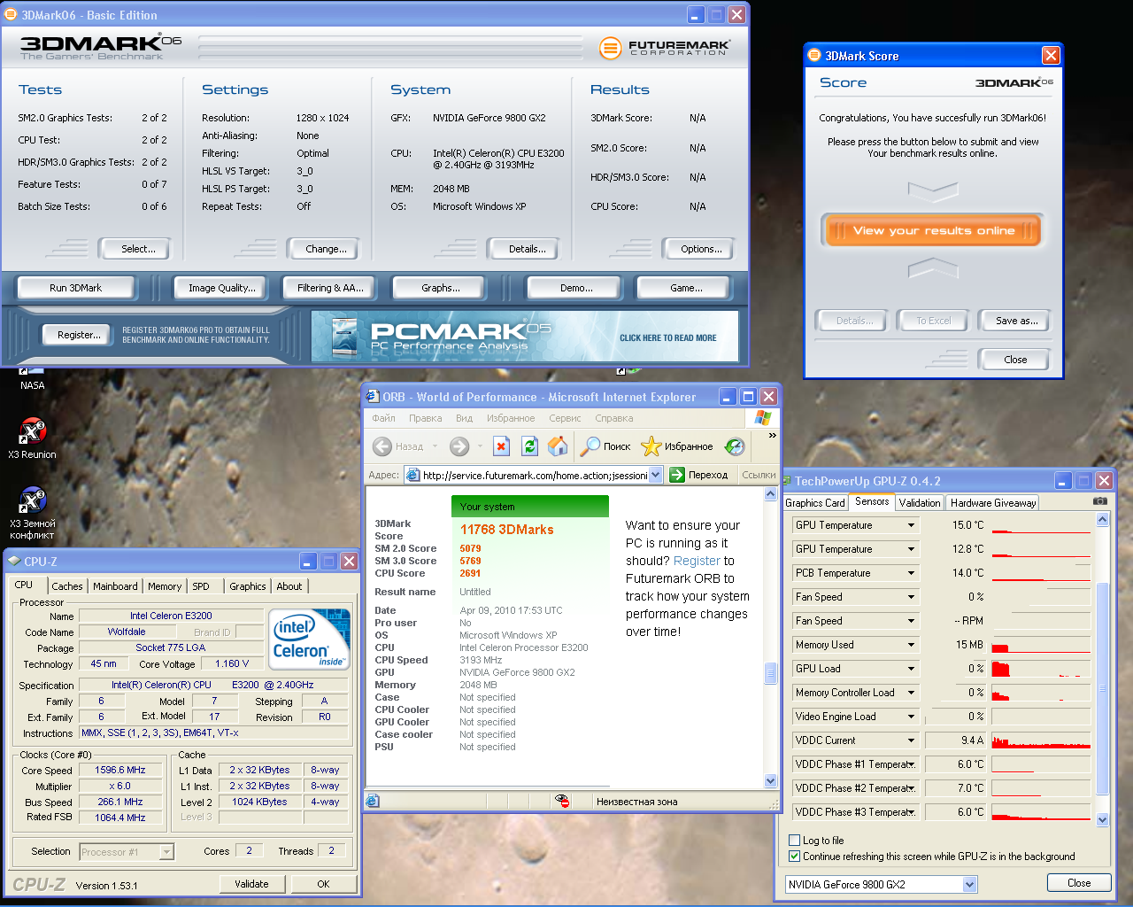
Task: Click the green Refresh page icon
Action: tap(529, 446)
